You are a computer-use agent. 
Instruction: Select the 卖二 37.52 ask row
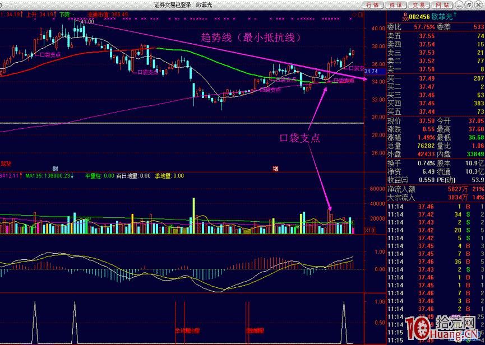pyautogui.click(x=436, y=61)
